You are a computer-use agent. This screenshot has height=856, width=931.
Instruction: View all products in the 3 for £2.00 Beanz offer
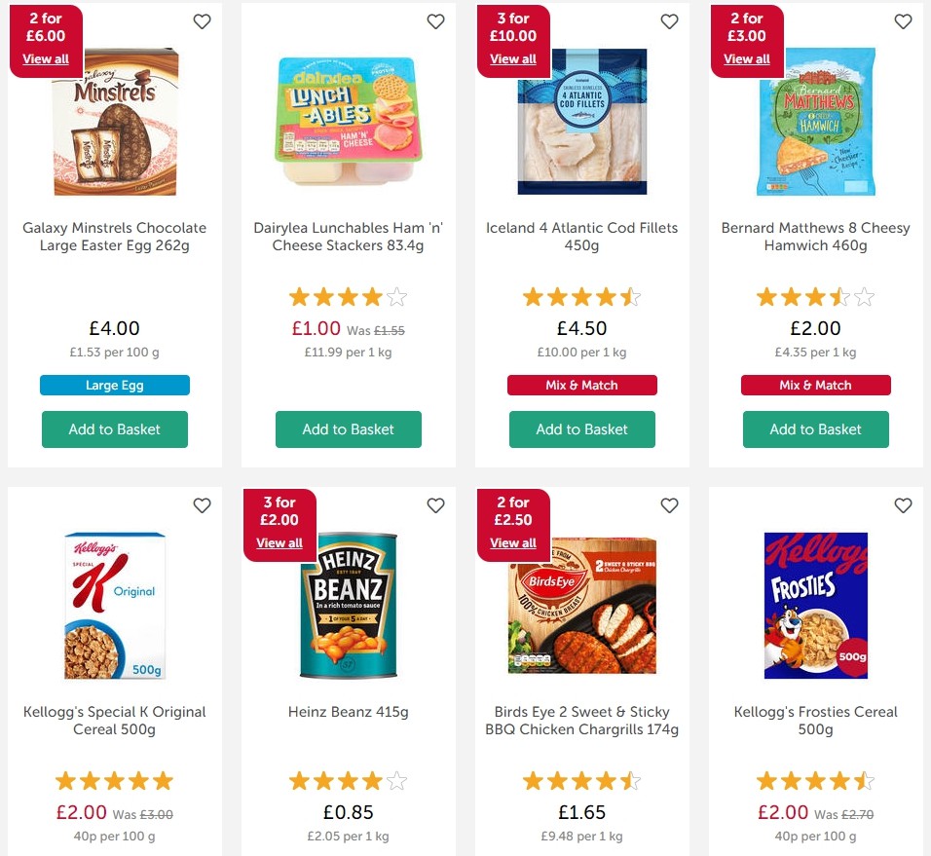279,542
